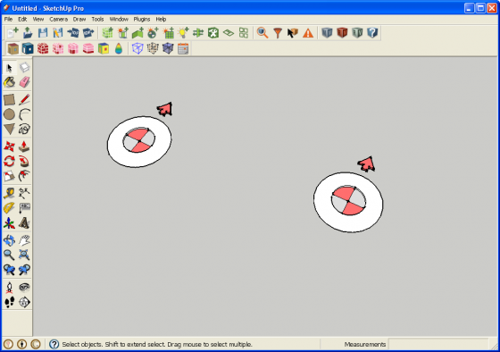This screenshot has height=352, width=500.
Task: Open the View menu
Action: pos(38,19)
